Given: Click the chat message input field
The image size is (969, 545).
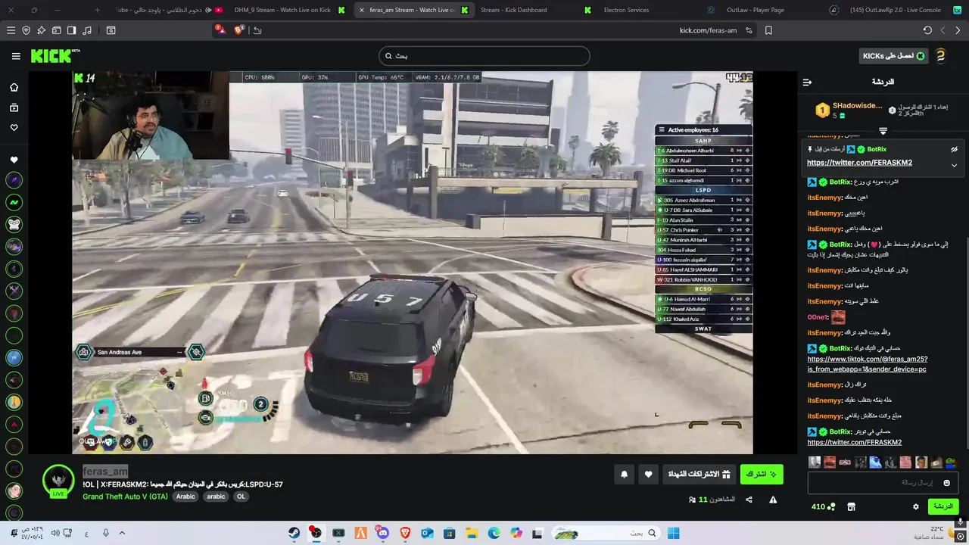Looking at the screenshot, I should [x=883, y=482].
